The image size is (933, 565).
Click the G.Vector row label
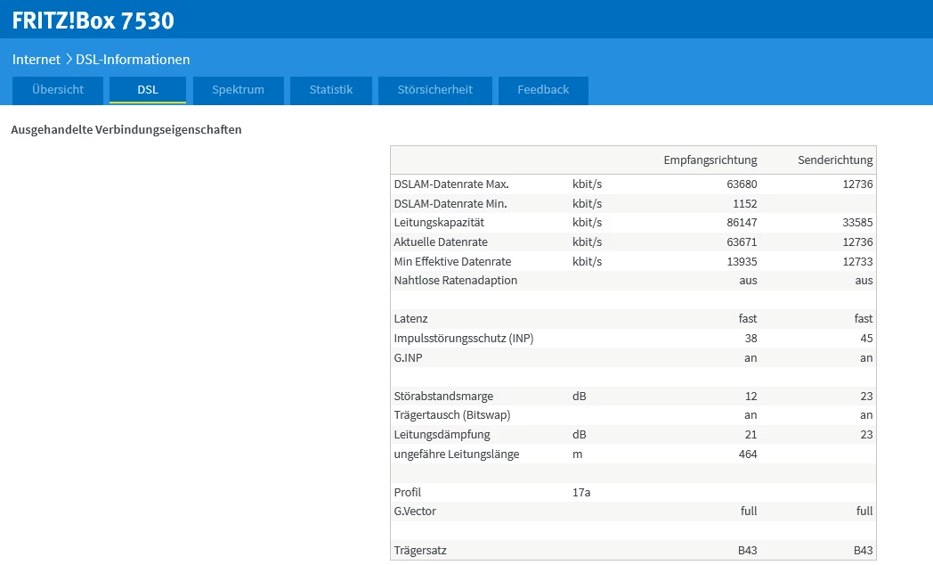415,512
